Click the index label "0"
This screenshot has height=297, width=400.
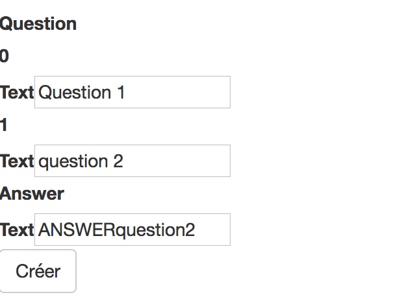click(5, 57)
